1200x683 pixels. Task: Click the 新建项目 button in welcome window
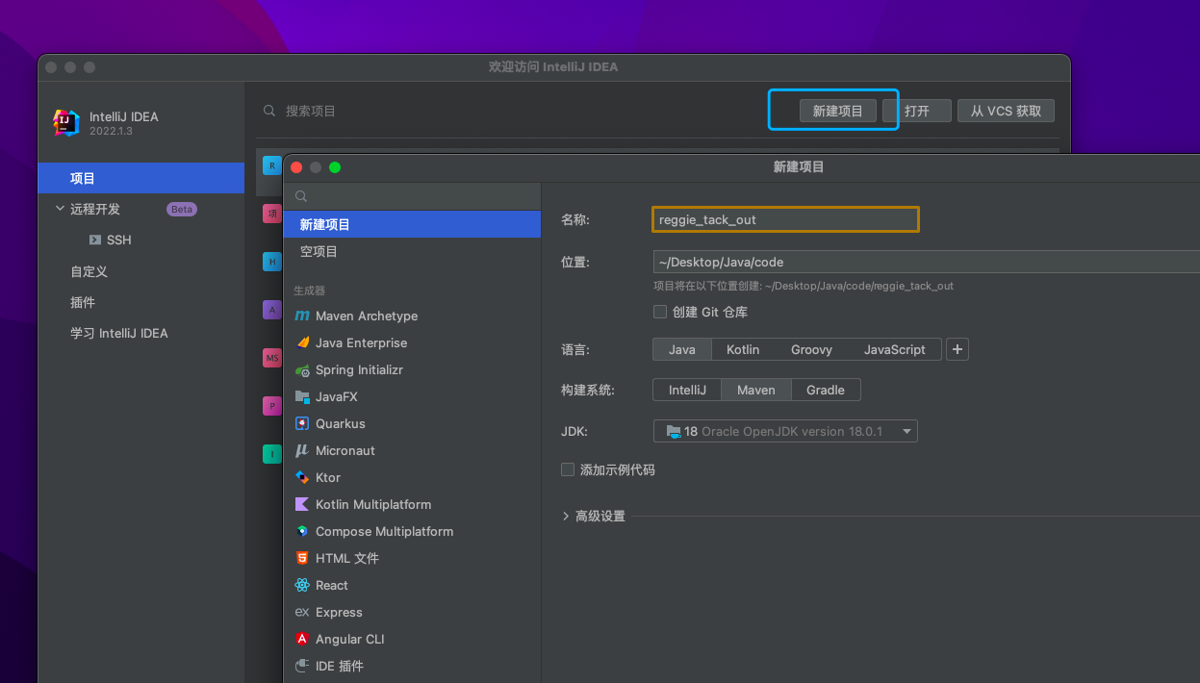pos(837,111)
